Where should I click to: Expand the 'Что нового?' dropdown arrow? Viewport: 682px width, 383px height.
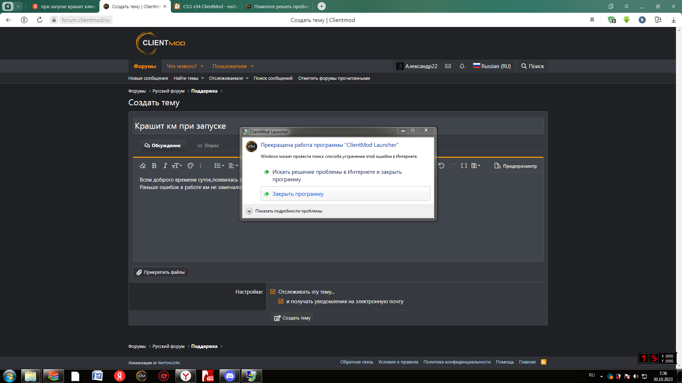tap(202, 66)
